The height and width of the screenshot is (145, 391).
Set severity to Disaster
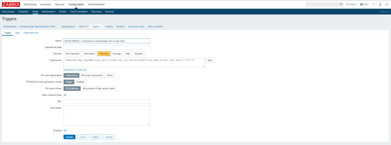click(x=139, y=53)
